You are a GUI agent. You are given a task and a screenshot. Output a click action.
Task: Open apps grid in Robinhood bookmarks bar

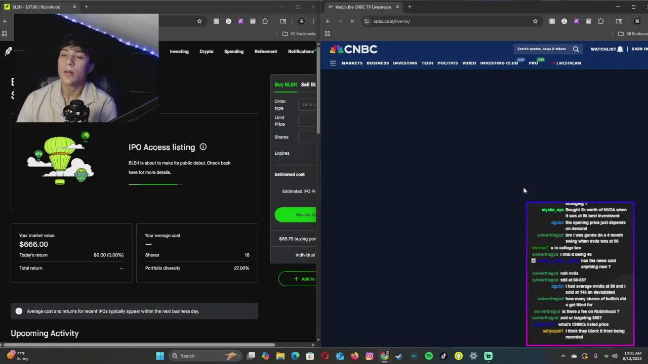5,34
